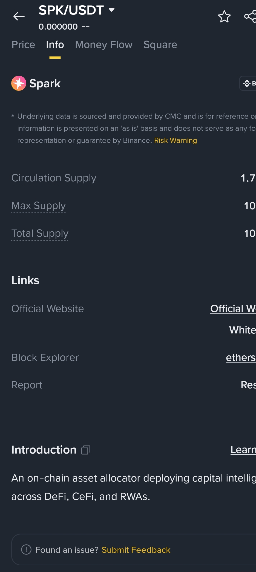Tap the info icon beside Found an issue

[x=26, y=550]
